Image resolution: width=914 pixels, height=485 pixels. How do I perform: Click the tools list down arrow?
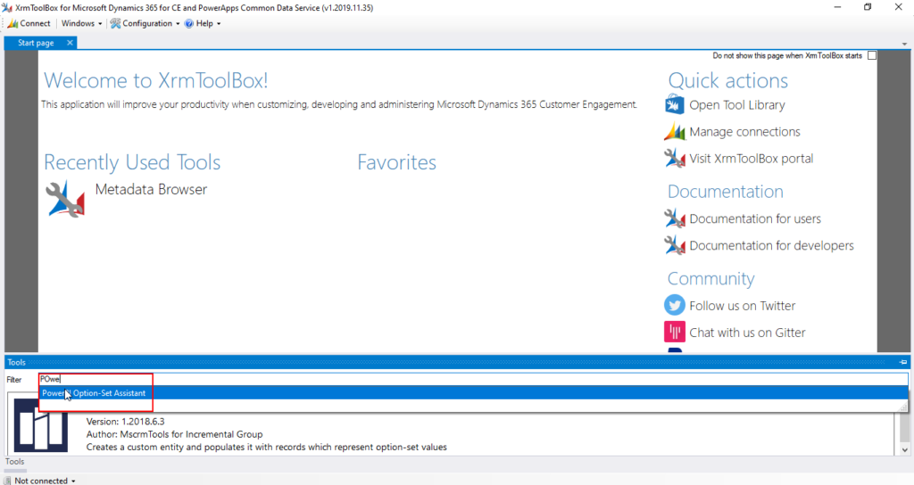(x=904, y=450)
